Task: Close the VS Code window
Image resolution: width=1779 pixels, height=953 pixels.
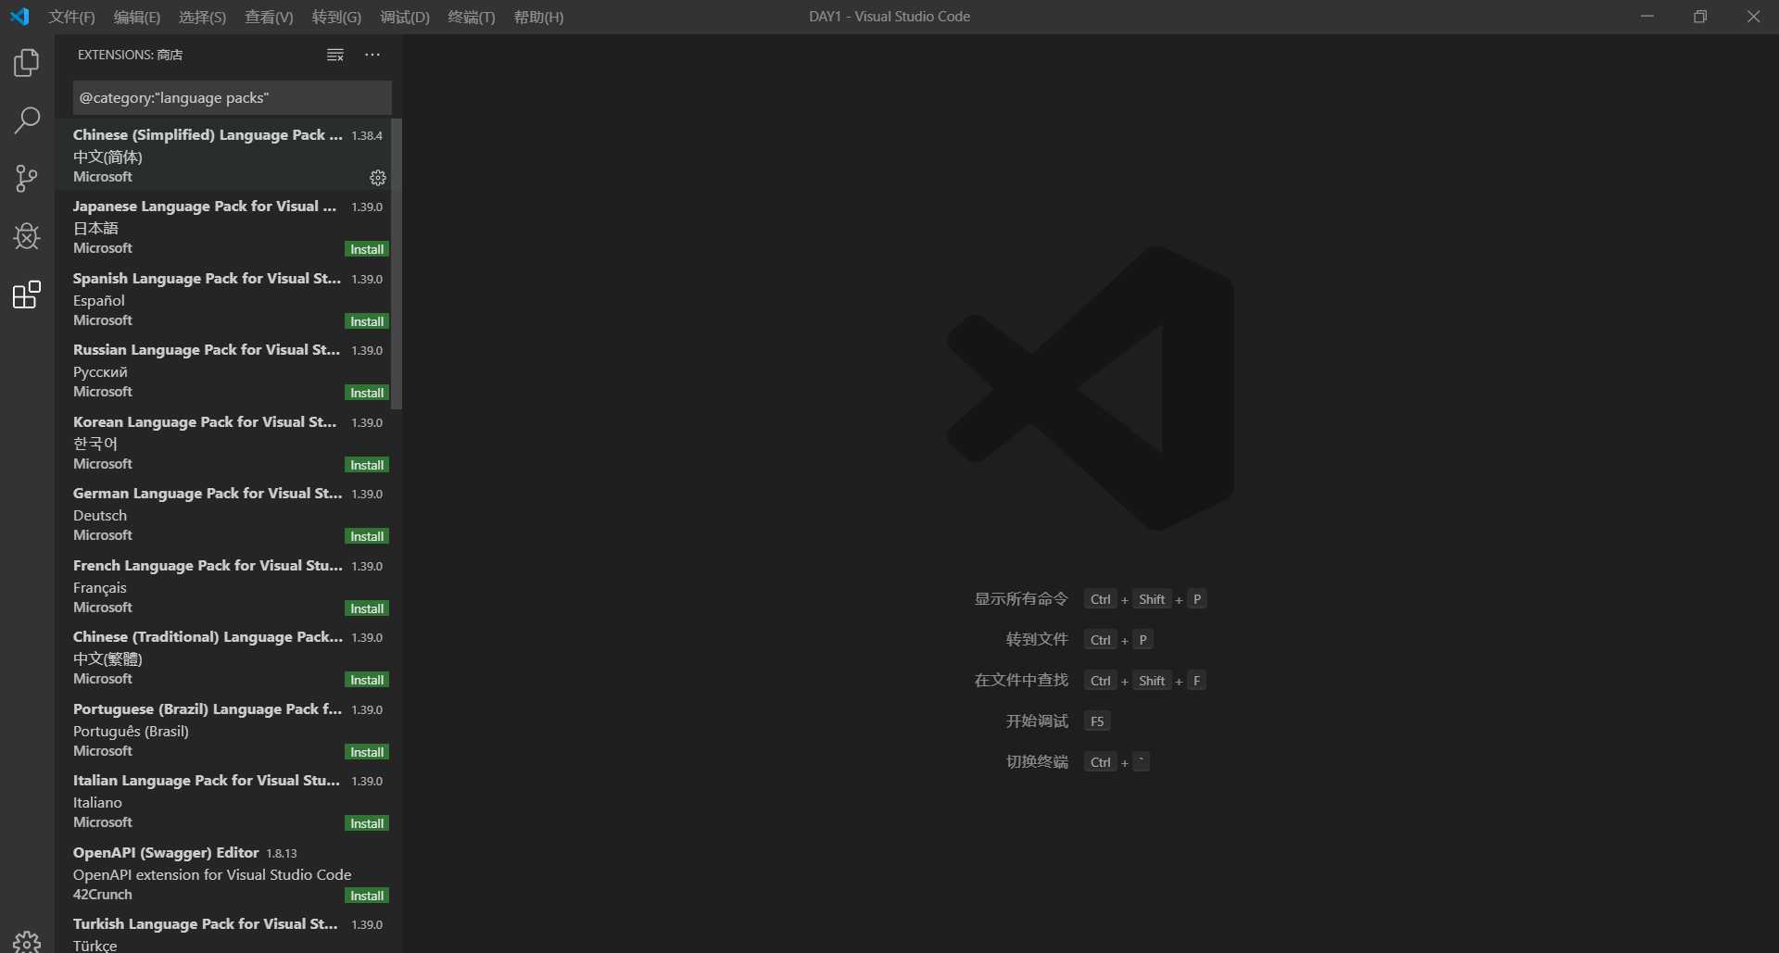Action: pyautogui.click(x=1753, y=17)
